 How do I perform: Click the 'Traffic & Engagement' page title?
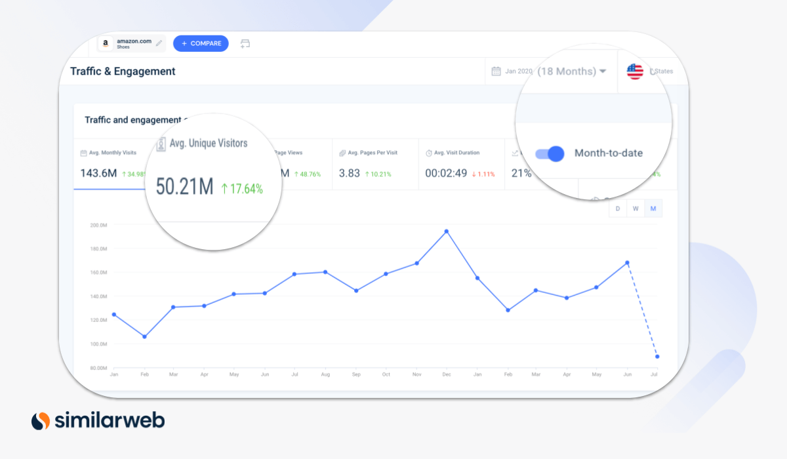click(123, 71)
